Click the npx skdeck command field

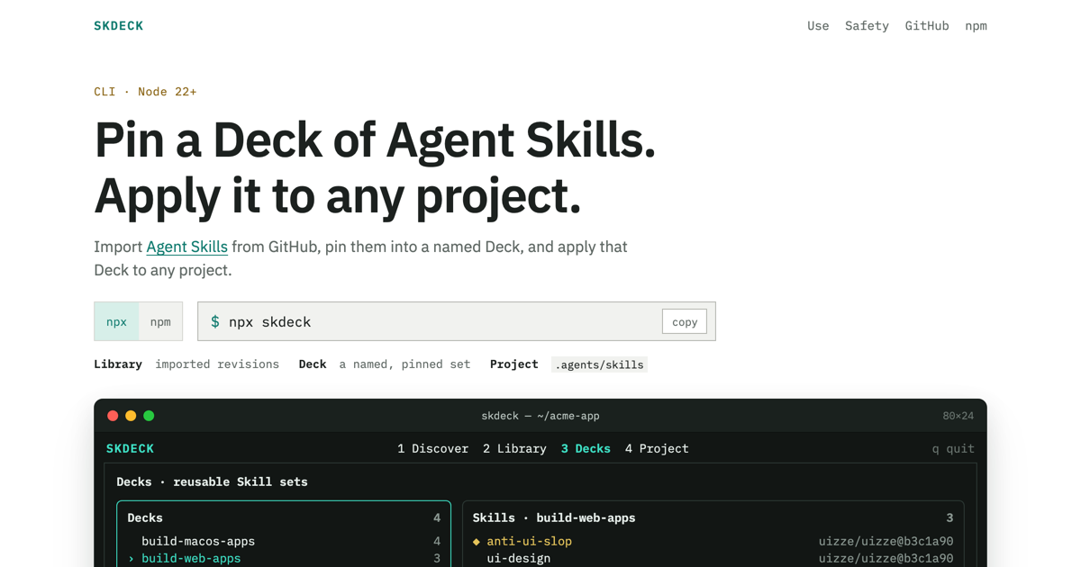(457, 321)
